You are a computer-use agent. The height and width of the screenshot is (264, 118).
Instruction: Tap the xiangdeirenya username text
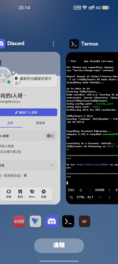point(10,102)
